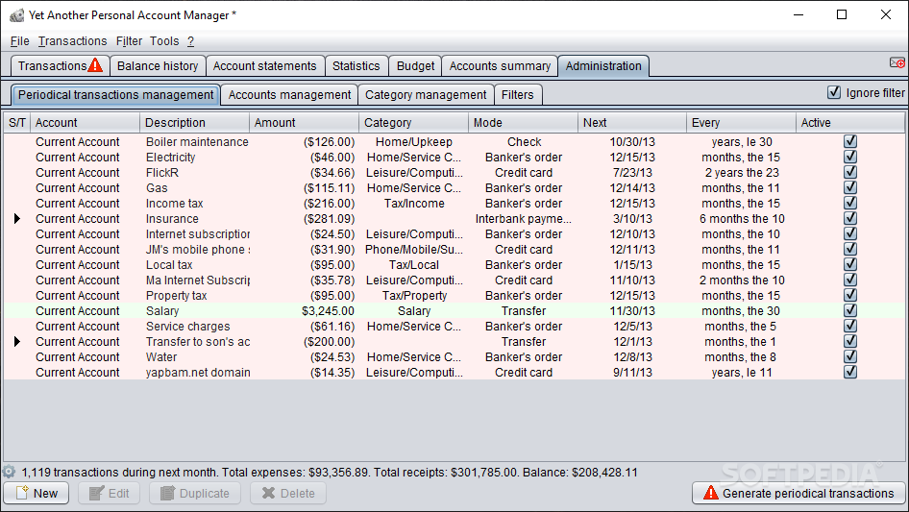Select Periodical transactions management sub-tab

click(x=115, y=94)
